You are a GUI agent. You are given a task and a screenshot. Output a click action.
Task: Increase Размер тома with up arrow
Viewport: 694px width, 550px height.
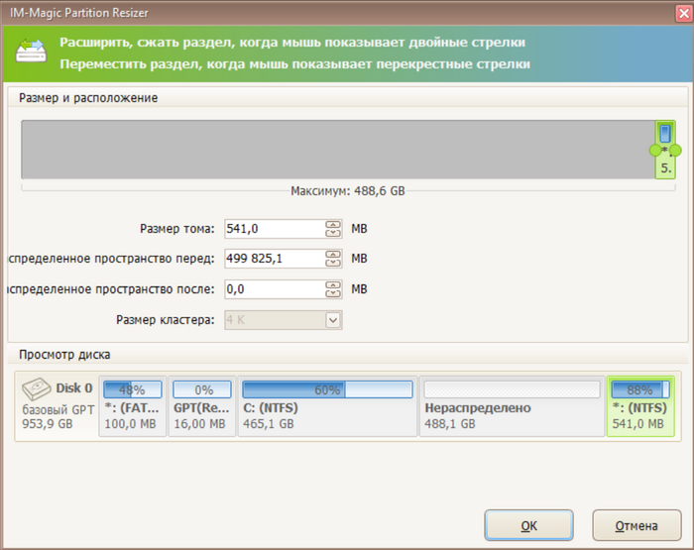tap(333, 225)
